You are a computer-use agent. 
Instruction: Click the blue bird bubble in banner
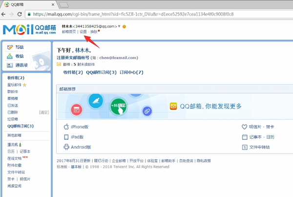tap(96, 101)
